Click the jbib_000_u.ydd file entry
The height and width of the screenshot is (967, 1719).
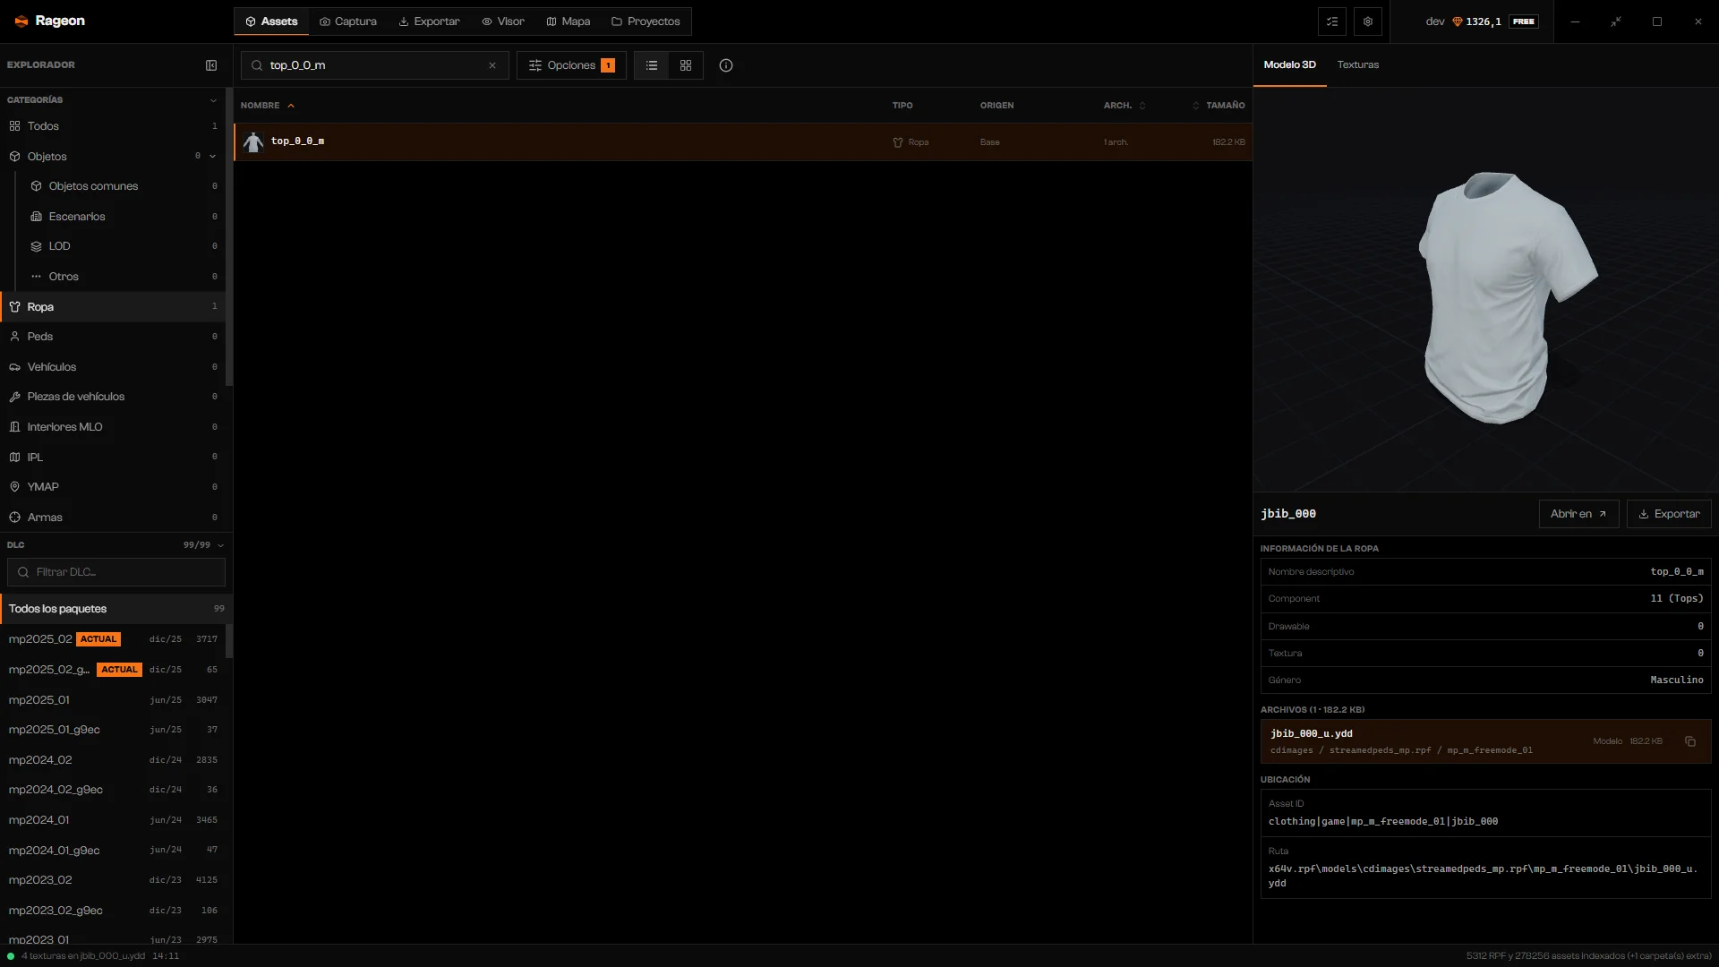click(1485, 741)
